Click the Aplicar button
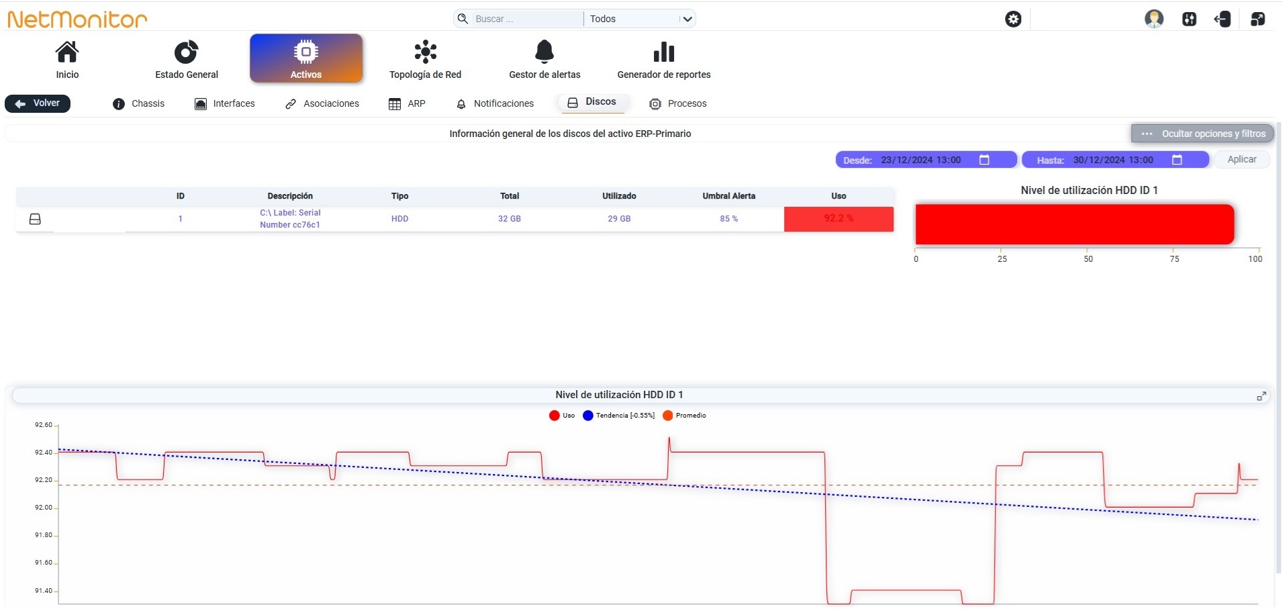 point(1241,159)
